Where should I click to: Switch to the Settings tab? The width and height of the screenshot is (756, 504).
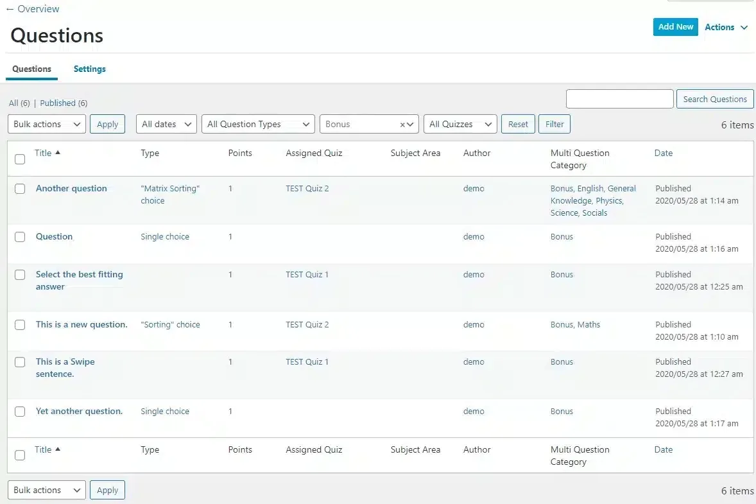pyautogui.click(x=89, y=69)
